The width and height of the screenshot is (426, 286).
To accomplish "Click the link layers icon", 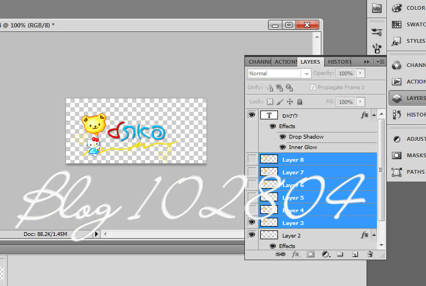I will tap(280, 254).
